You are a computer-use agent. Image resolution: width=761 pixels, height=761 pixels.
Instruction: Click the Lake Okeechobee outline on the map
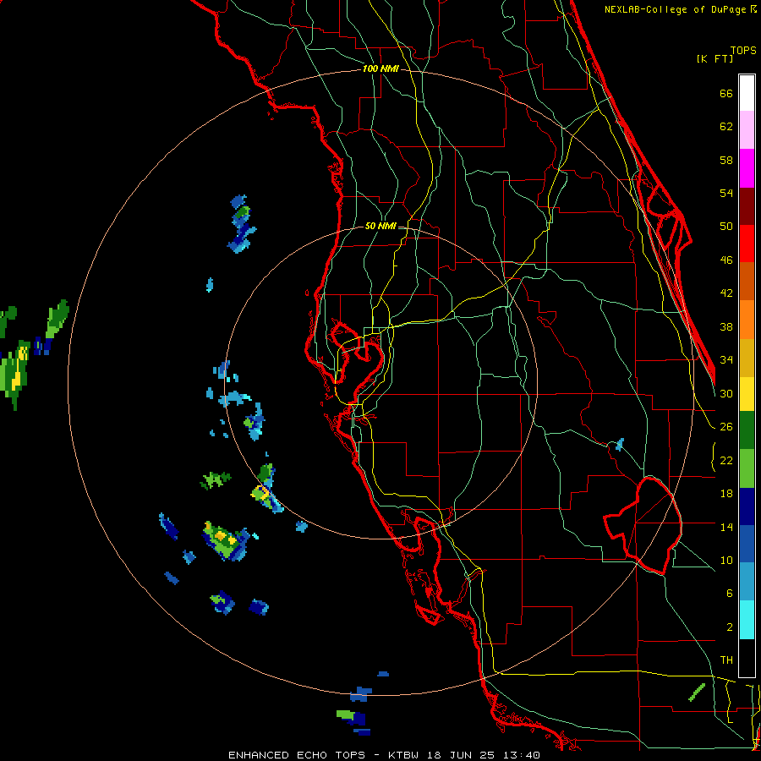pyautogui.click(x=643, y=525)
